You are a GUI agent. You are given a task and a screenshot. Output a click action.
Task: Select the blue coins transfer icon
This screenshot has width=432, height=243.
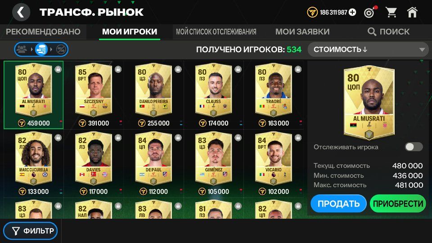coord(41,49)
